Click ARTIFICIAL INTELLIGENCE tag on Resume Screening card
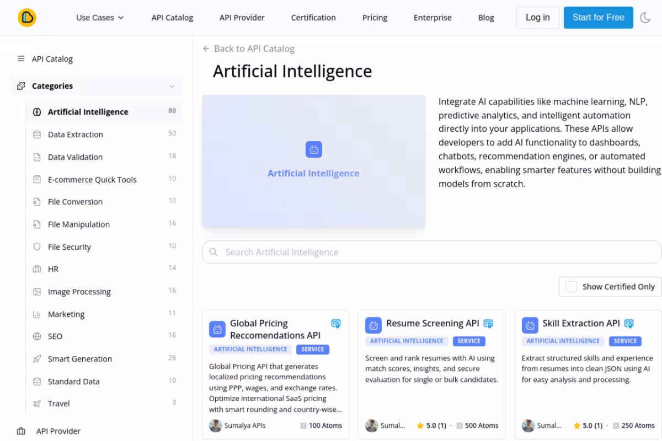662x441 pixels. tap(407, 341)
